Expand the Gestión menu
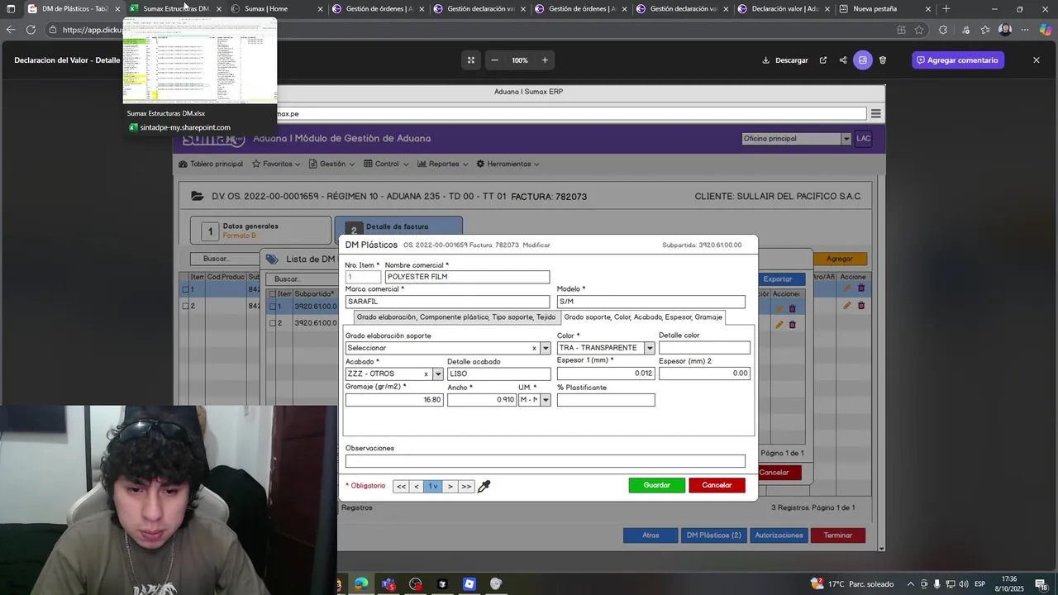 [331, 164]
